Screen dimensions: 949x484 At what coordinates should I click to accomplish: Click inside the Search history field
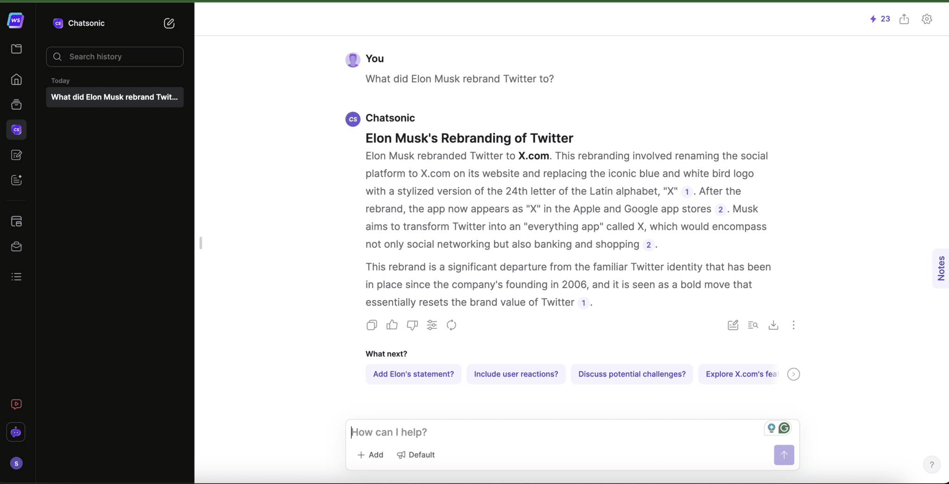coord(114,57)
